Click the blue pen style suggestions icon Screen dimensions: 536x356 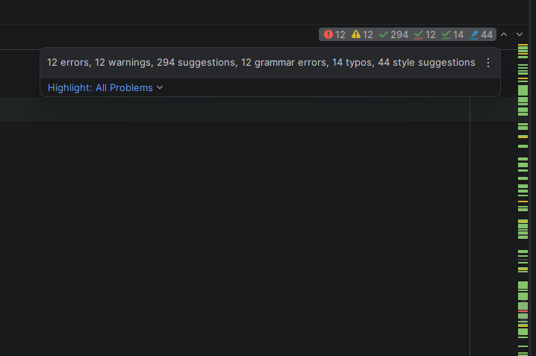pos(474,34)
